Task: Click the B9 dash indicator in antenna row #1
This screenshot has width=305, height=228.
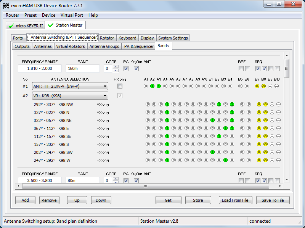Action: (x=270, y=86)
